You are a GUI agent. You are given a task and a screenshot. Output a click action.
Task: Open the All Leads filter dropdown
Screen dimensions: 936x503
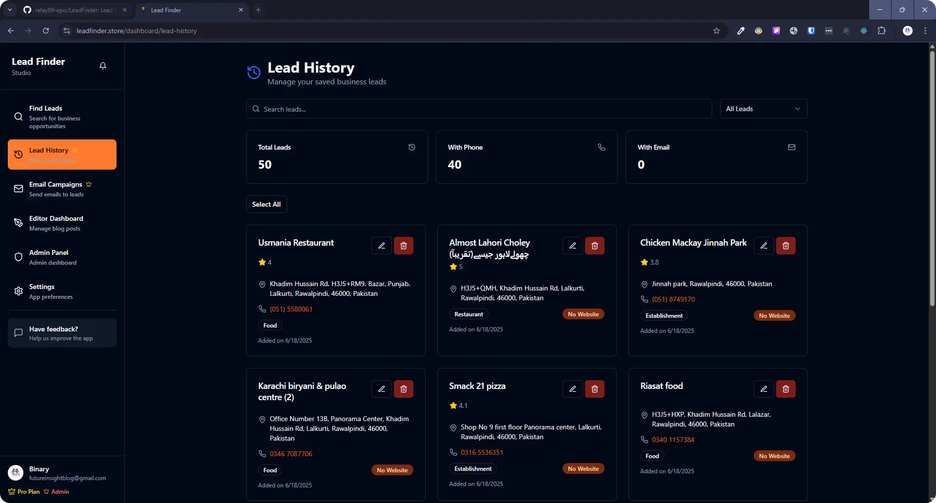click(x=763, y=109)
